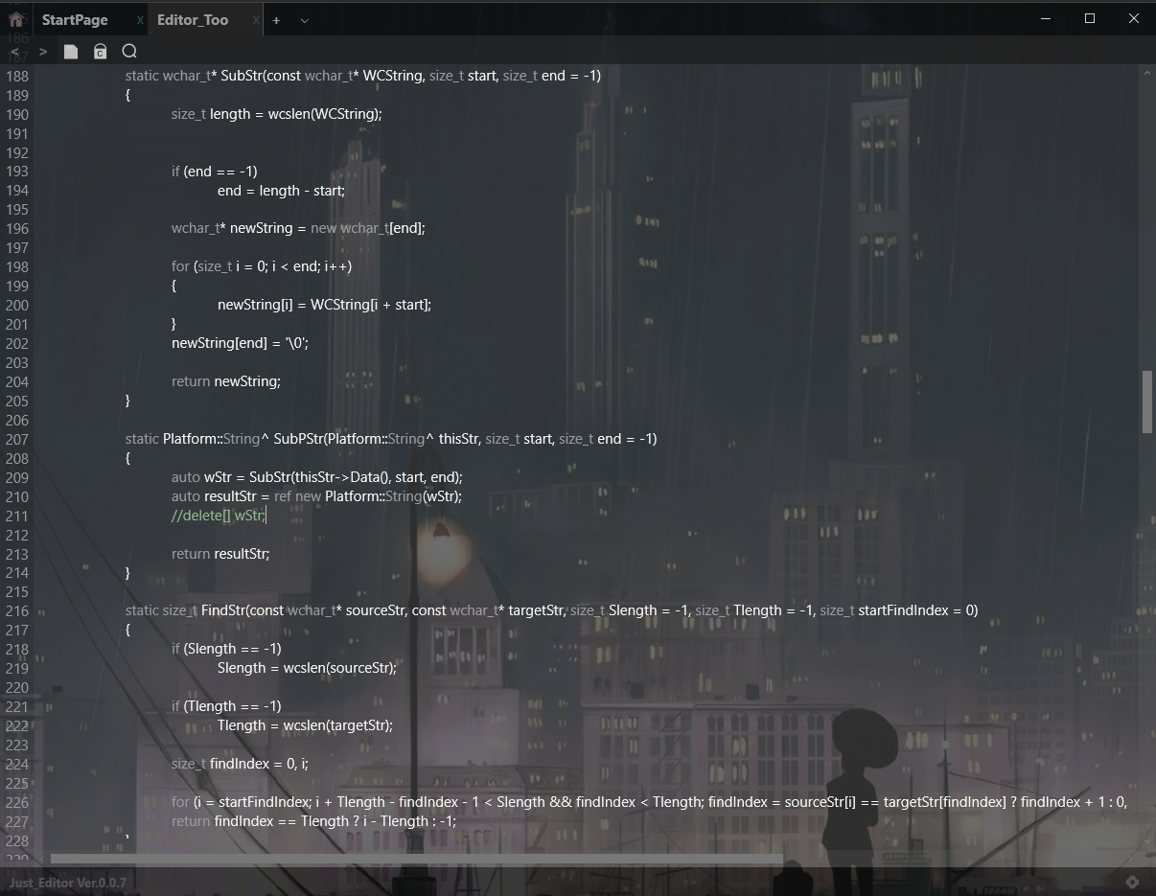
Task: Minimize the Just_Editor window
Action: pyautogui.click(x=1046, y=19)
